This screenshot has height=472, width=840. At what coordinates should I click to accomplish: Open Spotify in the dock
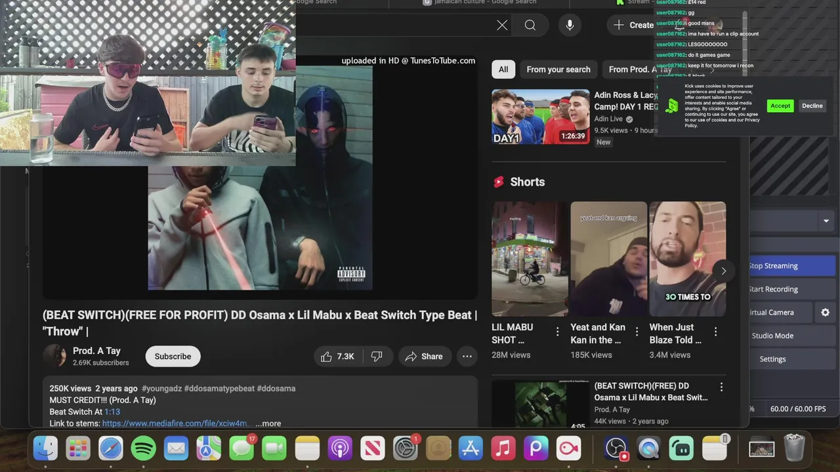[x=143, y=448]
